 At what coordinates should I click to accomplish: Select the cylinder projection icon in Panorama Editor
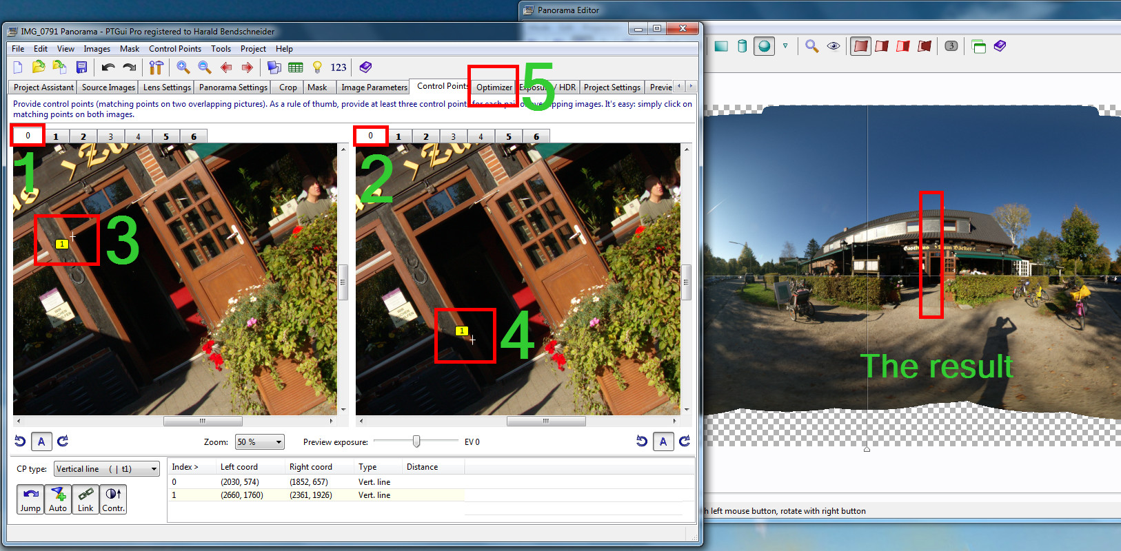pyautogui.click(x=742, y=46)
